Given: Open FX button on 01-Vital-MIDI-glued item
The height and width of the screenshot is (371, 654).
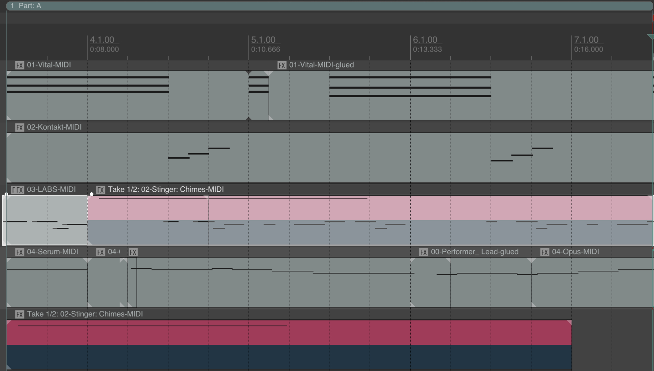Looking at the screenshot, I should point(282,65).
